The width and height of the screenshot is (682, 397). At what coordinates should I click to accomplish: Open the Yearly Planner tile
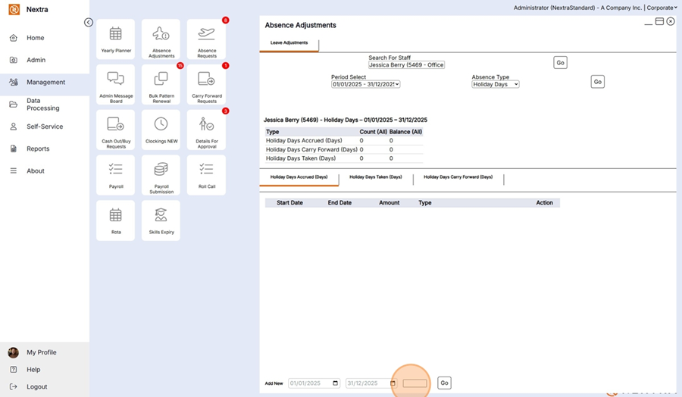[x=116, y=39]
